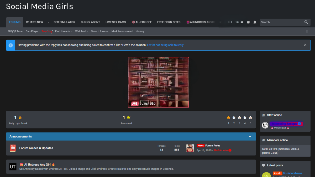Expand the What's New dropdown arrow
This screenshot has width=315, height=177.
tap(48, 22)
